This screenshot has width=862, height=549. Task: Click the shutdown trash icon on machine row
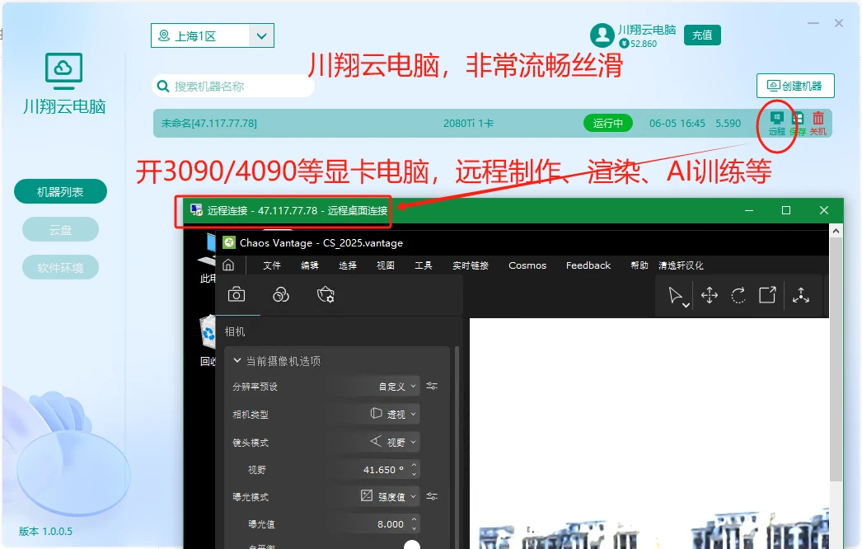coord(818,123)
